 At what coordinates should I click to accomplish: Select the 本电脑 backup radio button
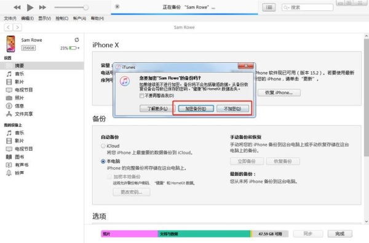pos(103,162)
